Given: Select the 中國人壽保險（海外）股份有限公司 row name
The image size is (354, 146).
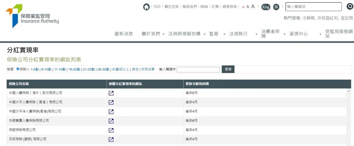Looking at the screenshot, I should coord(36,93).
